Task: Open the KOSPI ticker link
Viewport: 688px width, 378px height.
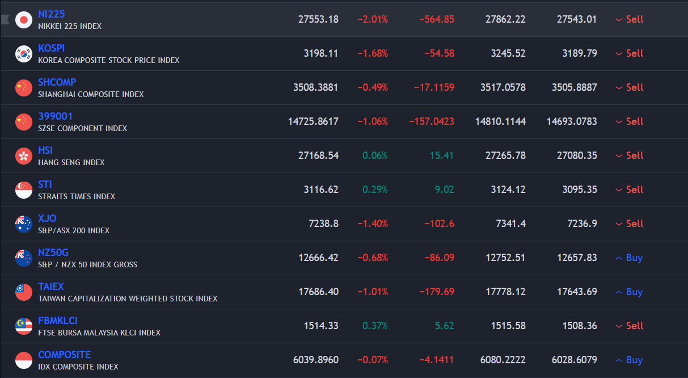Action: point(52,48)
